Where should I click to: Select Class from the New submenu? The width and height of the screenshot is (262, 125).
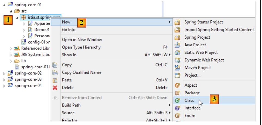[189, 100]
